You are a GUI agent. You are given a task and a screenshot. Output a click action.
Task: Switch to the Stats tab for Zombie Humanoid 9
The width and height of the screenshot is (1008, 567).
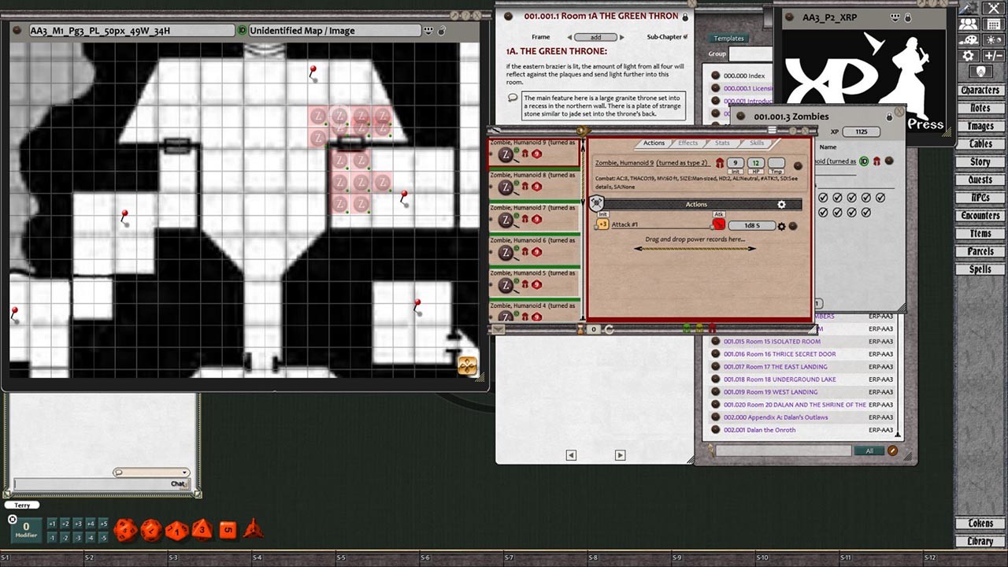tap(722, 143)
